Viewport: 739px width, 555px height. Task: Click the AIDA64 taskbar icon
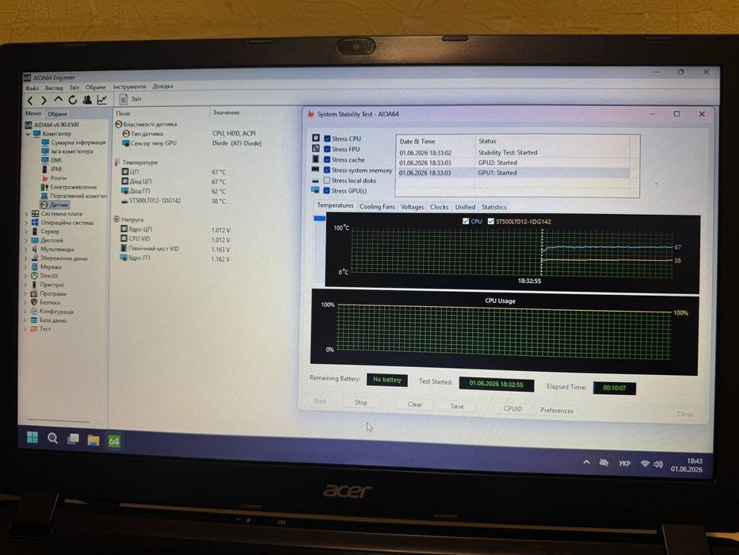tap(114, 442)
